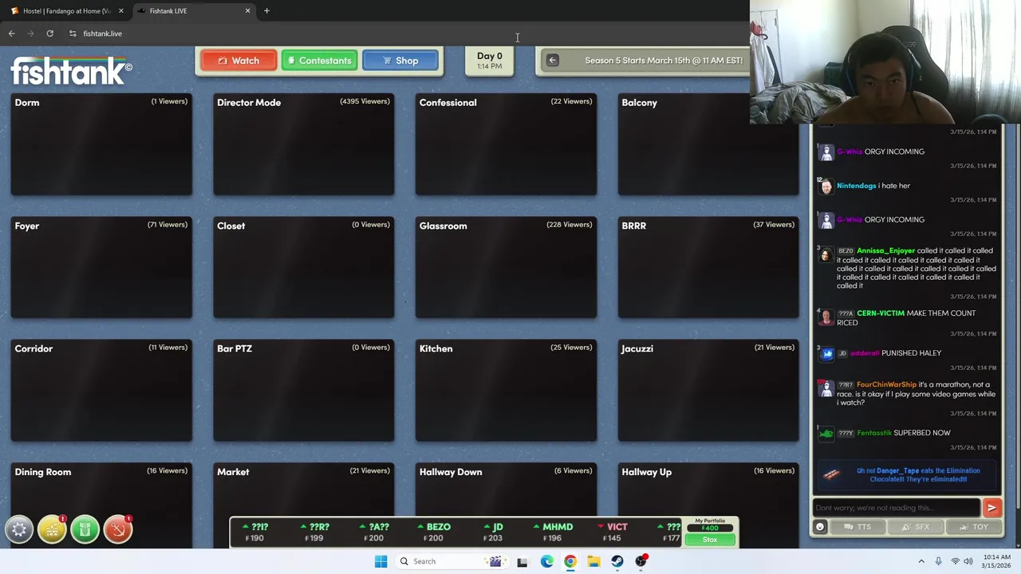Viewport: 1021px width, 574px height.
Task: Open the BRRR camera feed
Action: tap(708, 267)
